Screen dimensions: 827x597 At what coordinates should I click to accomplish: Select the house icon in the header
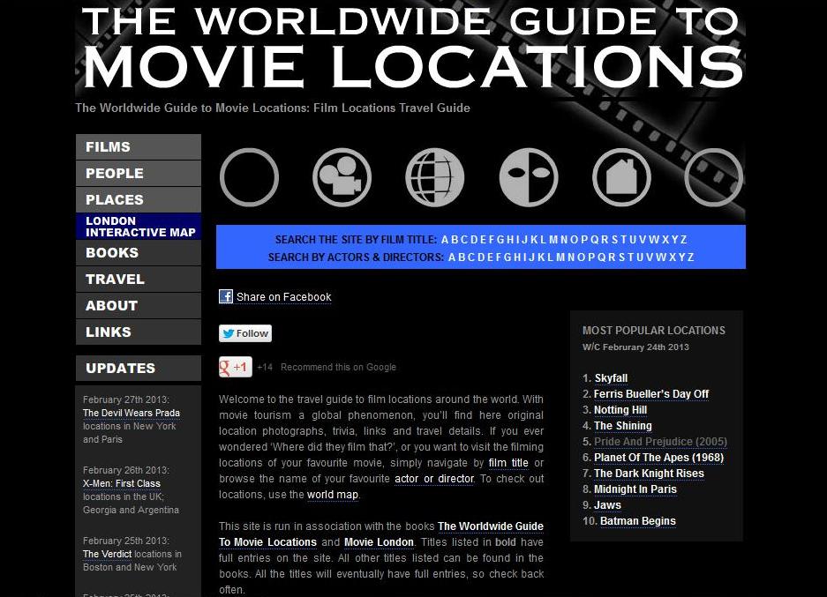[x=621, y=176]
